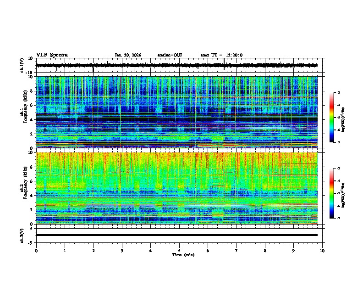
Task: Click the time axis tick label "3"
Action: [x=122, y=251]
